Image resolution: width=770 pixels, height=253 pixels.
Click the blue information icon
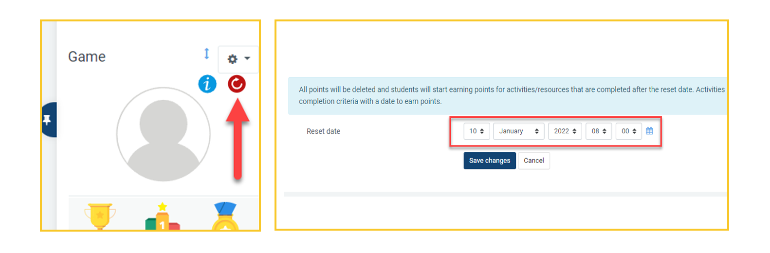pos(207,84)
